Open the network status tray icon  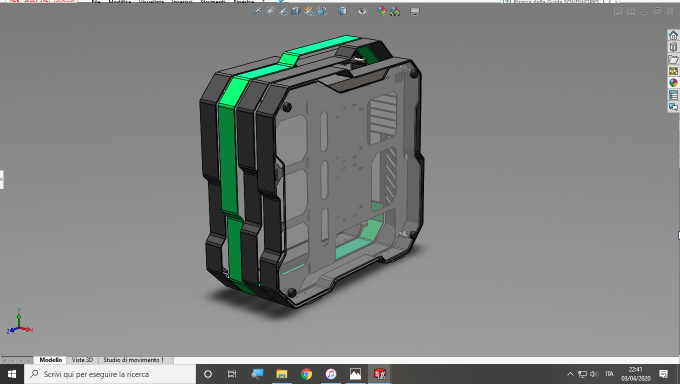click(x=582, y=374)
